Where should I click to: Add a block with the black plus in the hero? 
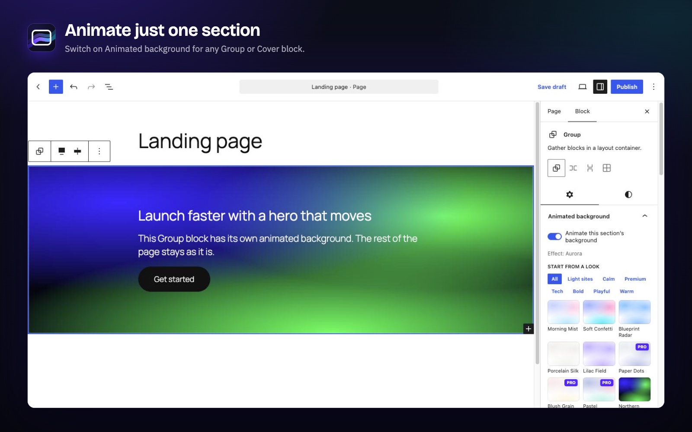pyautogui.click(x=528, y=329)
